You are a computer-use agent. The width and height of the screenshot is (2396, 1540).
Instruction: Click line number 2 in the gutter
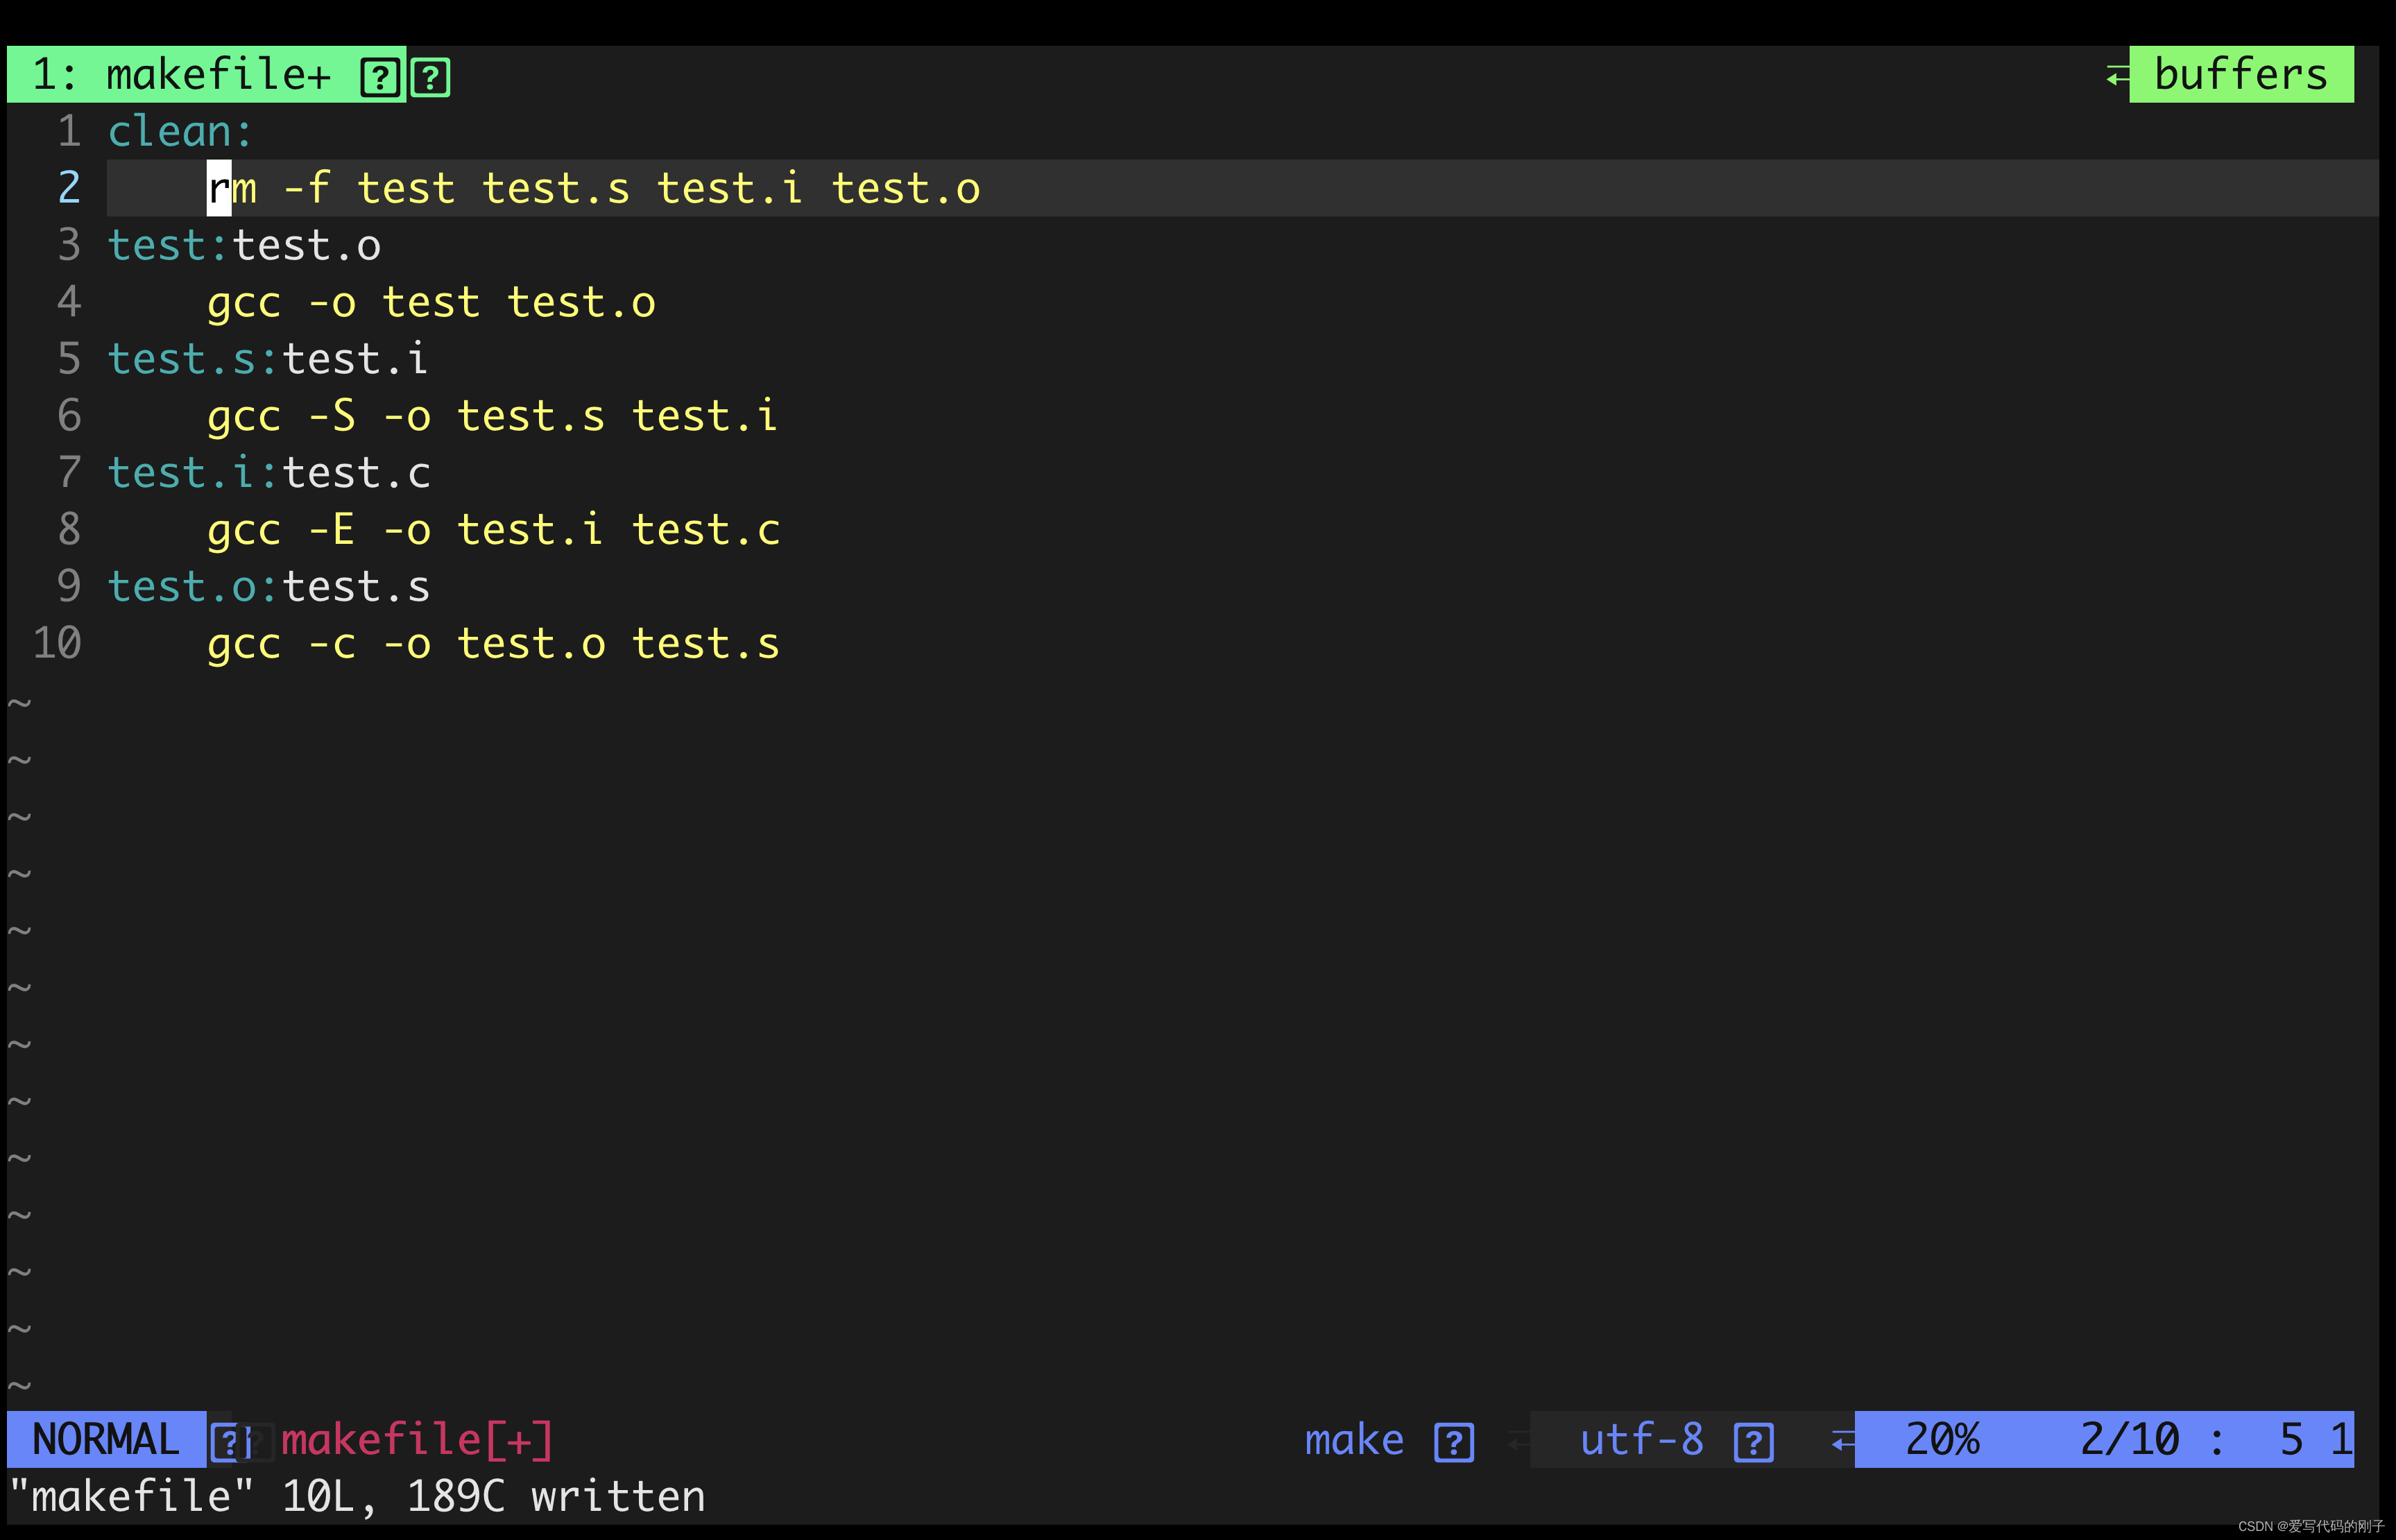(x=69, y=188)
